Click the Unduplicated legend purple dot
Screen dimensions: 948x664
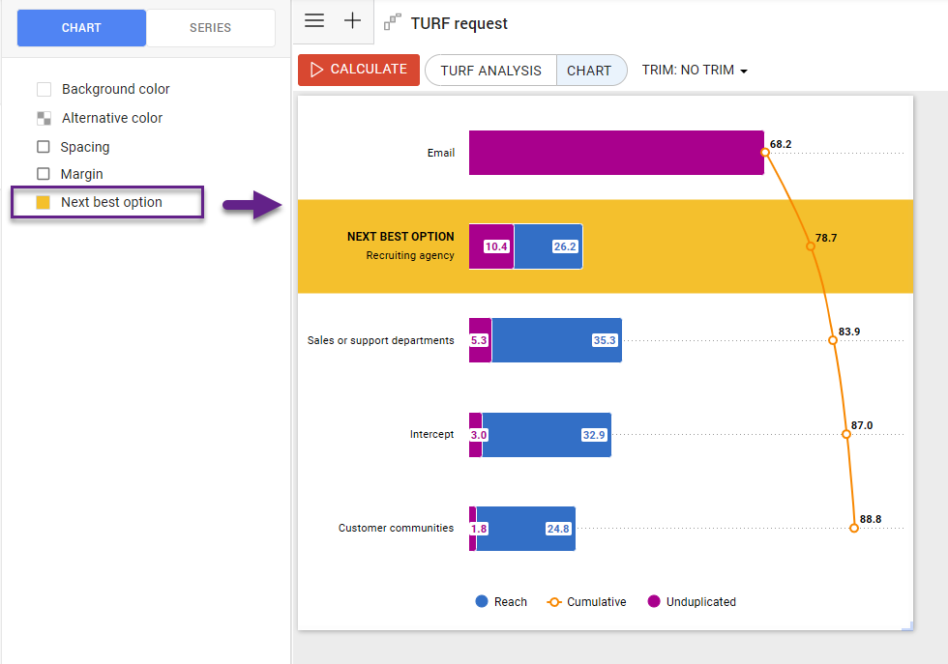tap(654, 602)
